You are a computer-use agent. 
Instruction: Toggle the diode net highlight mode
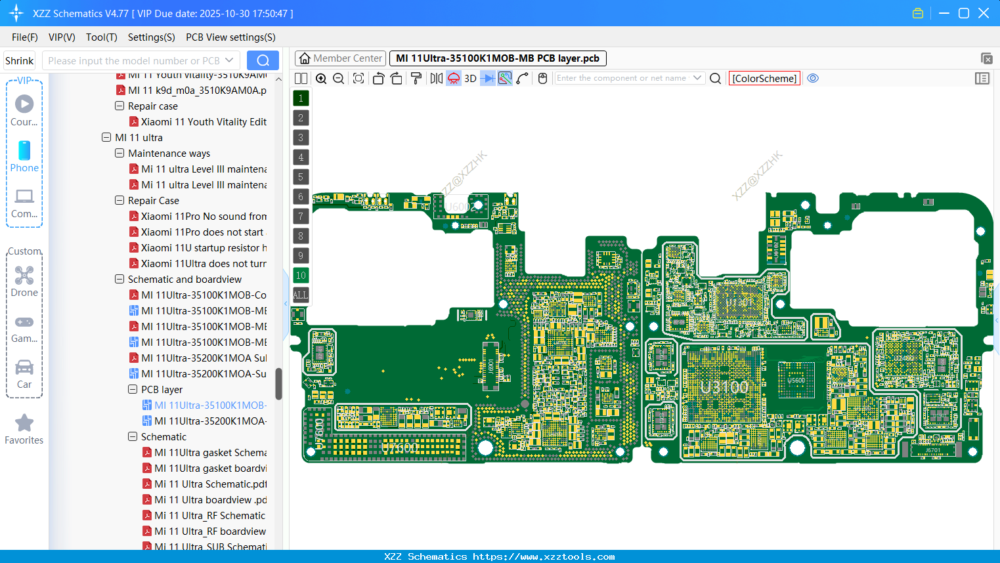[489, 78]
